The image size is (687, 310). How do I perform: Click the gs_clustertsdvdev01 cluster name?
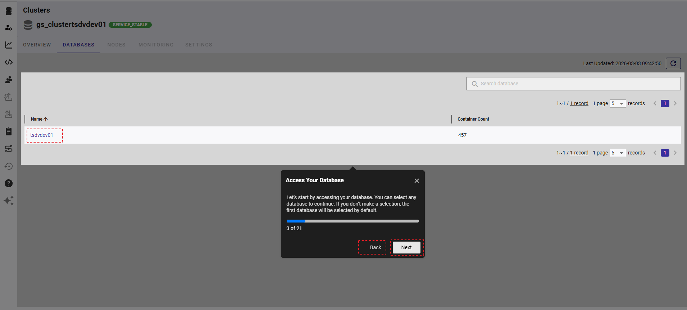click(x=71, y=24)
